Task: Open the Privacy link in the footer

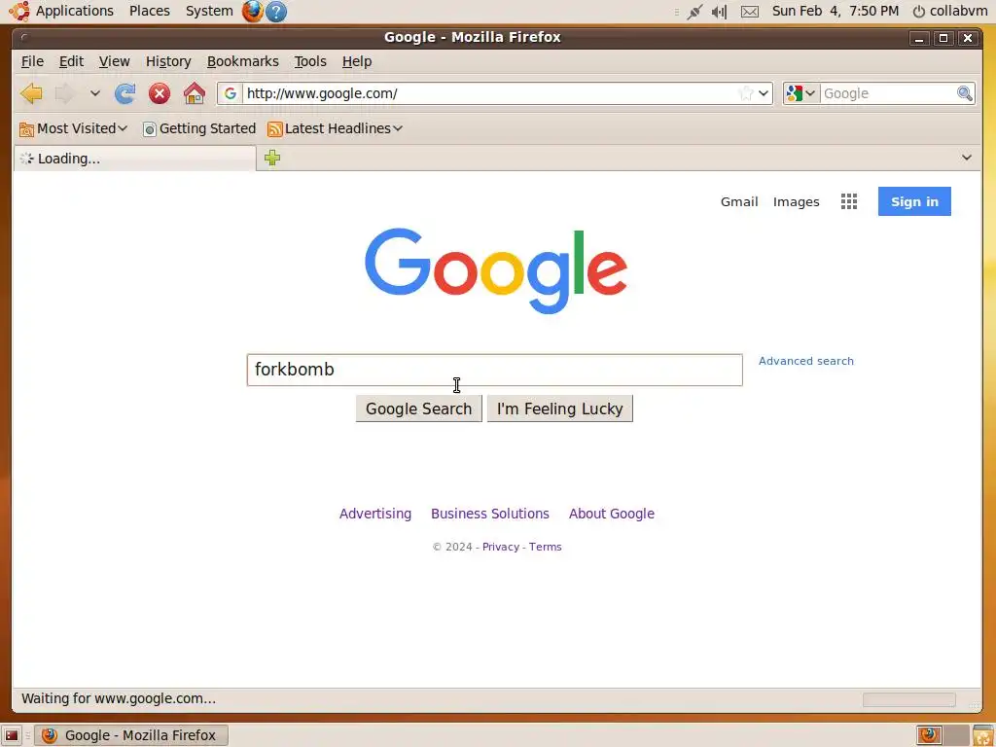Action: 501,547
